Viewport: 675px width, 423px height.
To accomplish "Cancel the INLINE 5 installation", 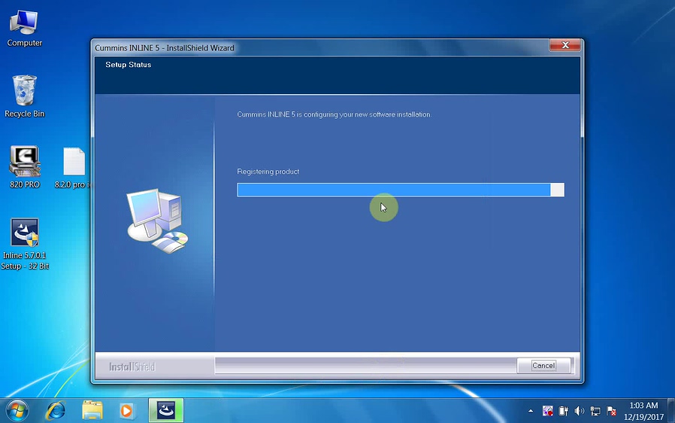I will pyautogui.click(x=543, y=366).
